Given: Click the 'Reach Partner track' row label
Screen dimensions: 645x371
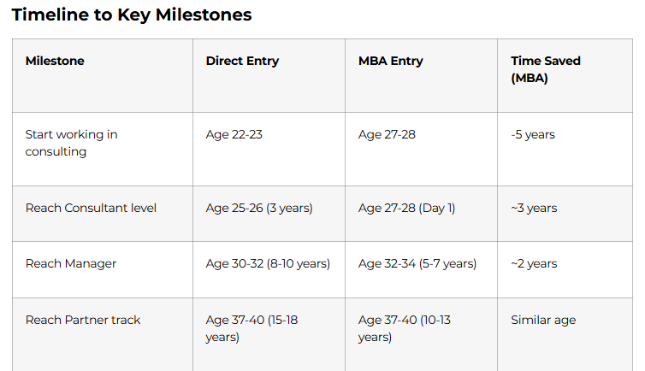Looking at the screenshot, I should pyautogui.click(x=83, y=320).
